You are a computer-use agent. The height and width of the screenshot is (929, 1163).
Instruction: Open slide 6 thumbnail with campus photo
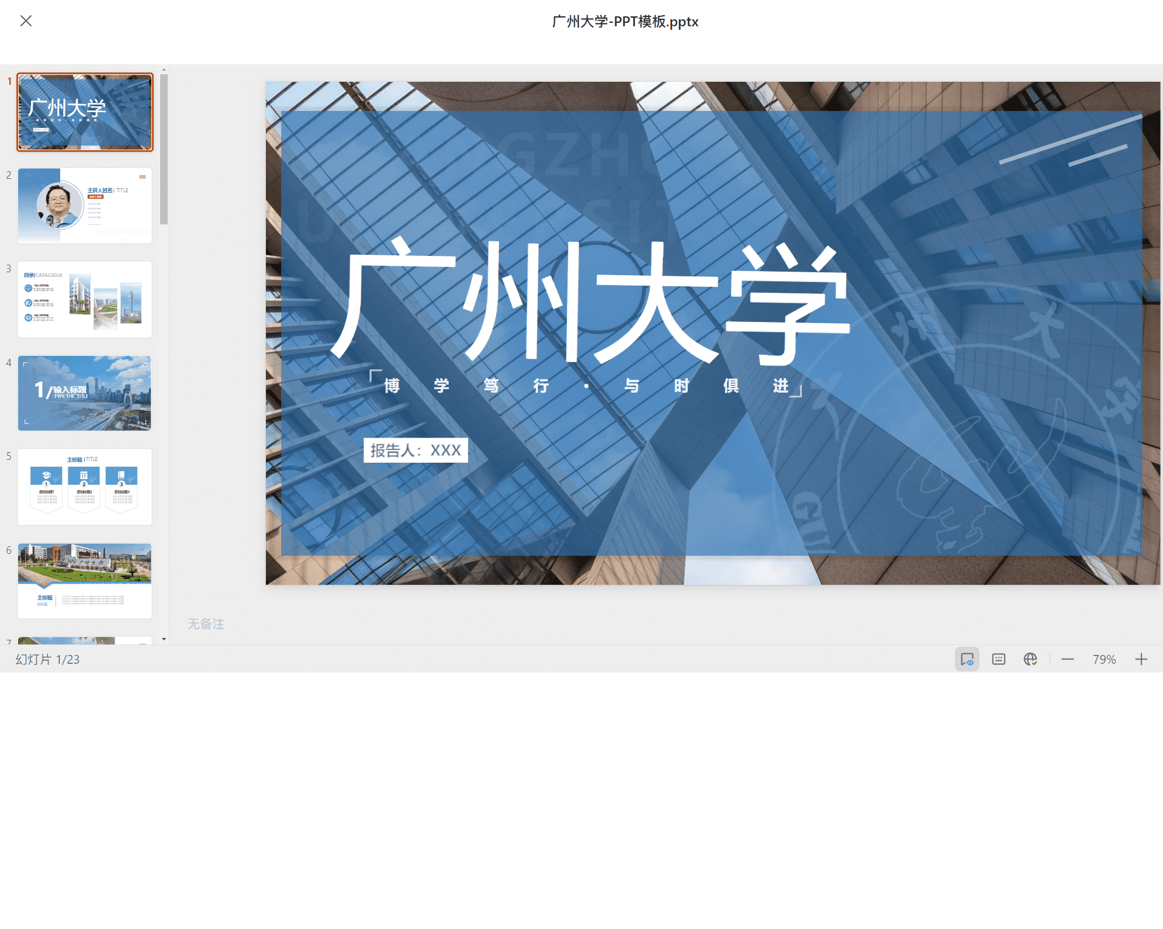(x=85, y=581)
